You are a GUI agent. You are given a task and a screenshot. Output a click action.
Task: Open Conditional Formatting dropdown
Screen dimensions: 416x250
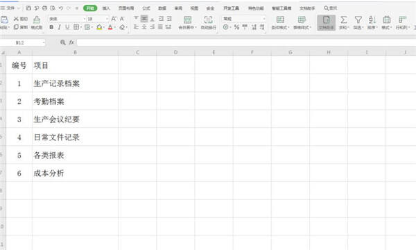pos(280,22)
